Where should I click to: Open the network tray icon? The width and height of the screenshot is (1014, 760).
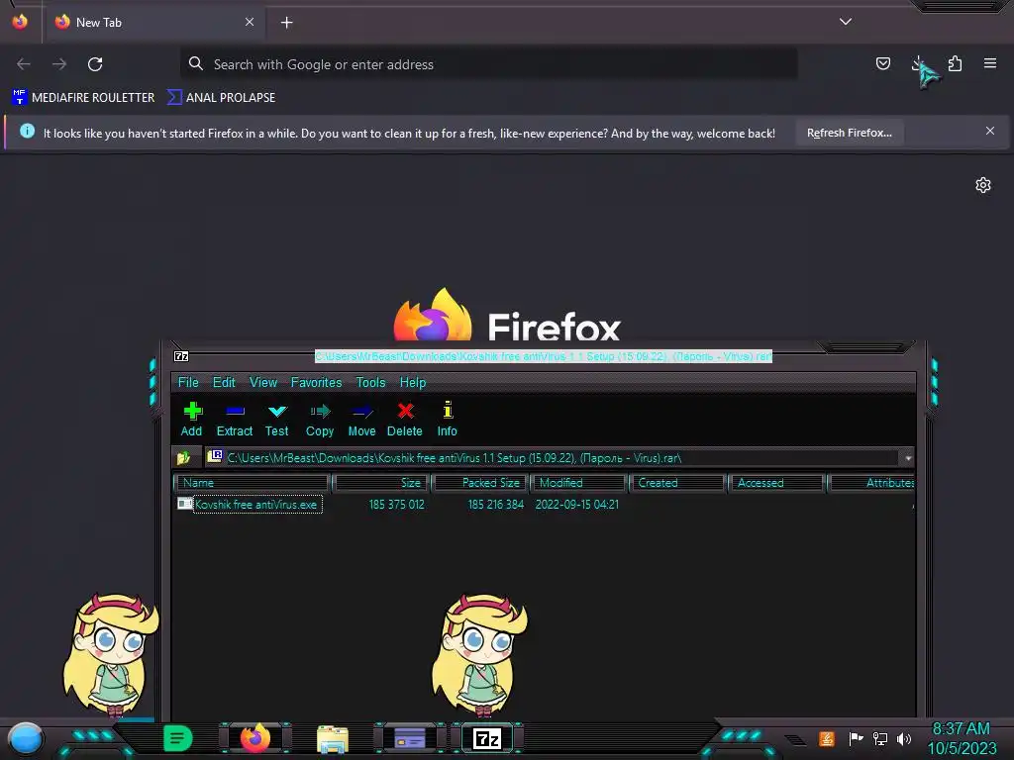pyautogui.click(x=880, y=738)
